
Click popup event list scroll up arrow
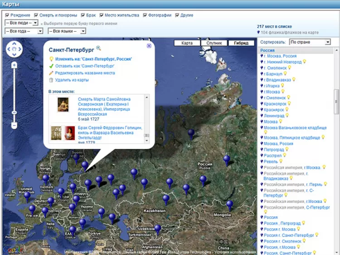(147, 97)
